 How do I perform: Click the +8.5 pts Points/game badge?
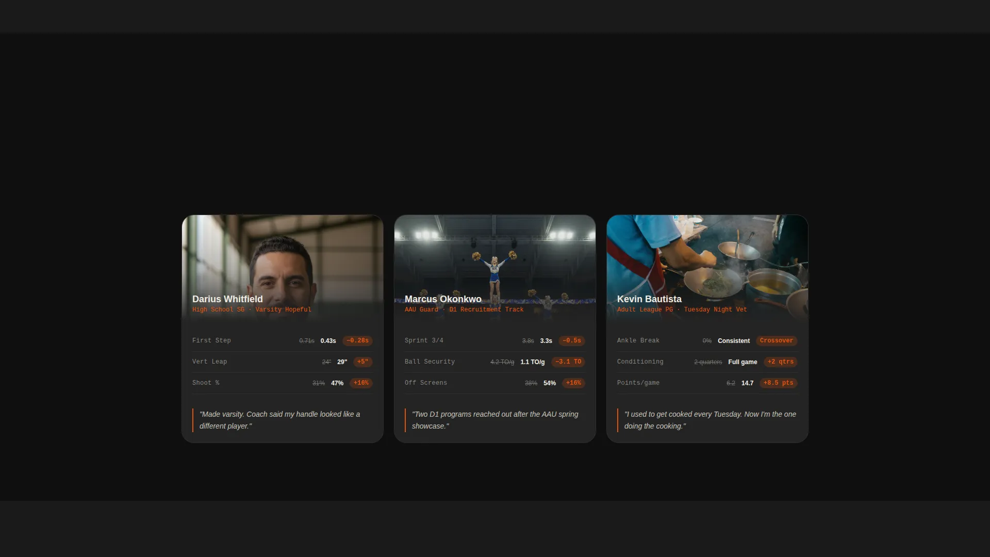[x=779, y=383]
